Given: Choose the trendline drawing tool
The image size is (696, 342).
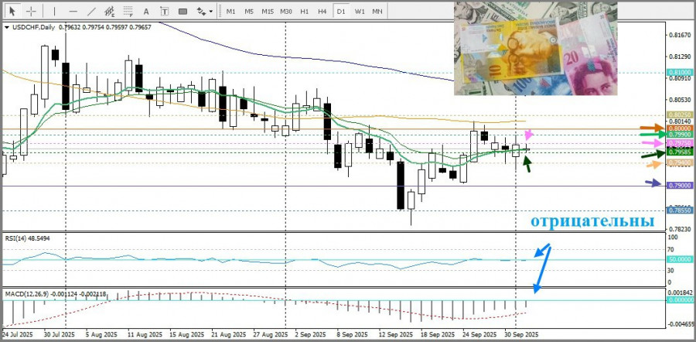Looking at the screenshot, I should point(91,11).
